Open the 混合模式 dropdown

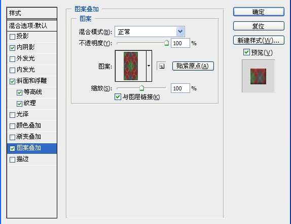point(150,31)
